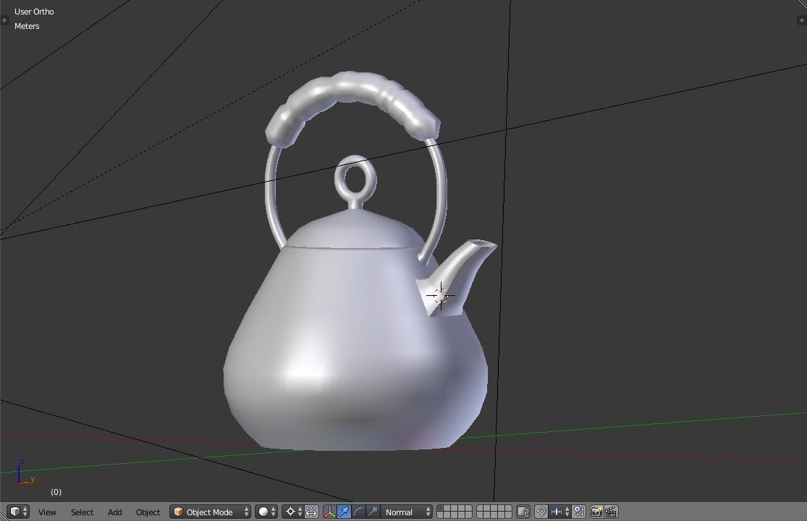Open the snap element type selector
Viewport: 807px width, 521px height.
click(x=559, y=512)
